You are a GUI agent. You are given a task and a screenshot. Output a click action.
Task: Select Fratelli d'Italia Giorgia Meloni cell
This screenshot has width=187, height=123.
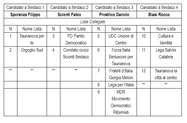pos(121,74)
